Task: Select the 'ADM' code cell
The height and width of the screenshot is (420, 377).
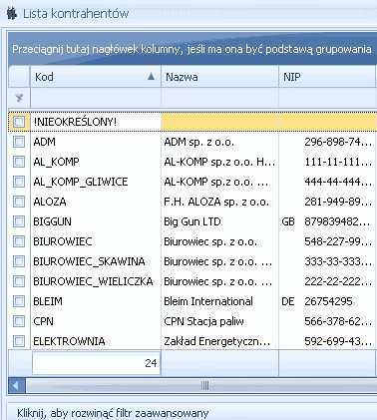Action: point(96,142)
